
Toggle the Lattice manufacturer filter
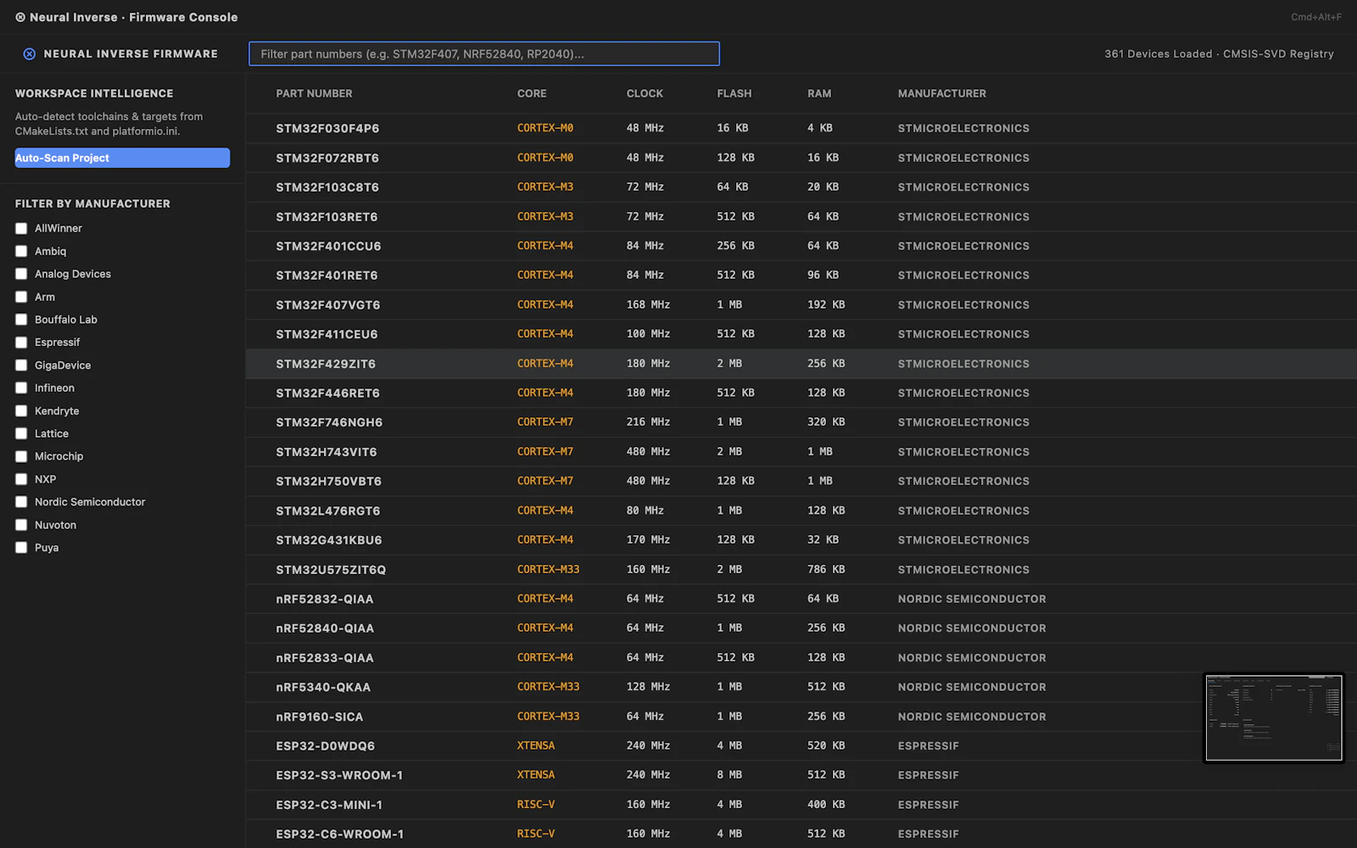tap(21, 433)
